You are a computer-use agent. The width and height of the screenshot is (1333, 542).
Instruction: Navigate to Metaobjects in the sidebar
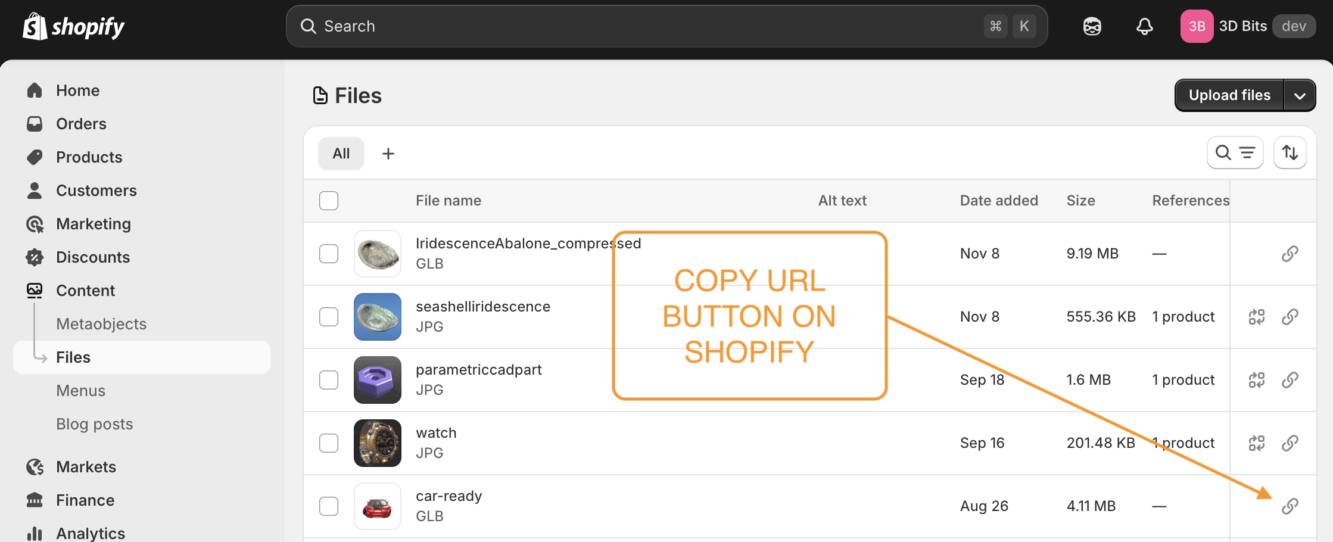(101, 323)
